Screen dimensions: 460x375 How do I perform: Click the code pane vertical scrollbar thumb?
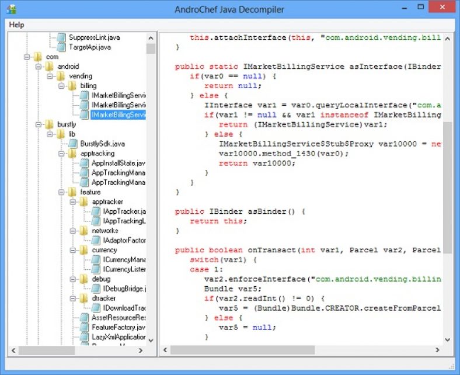[x=447, y=187]
